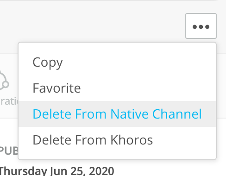Close the menu via the ellipsis button
Image resolution: width=226 pixels, height=176 pixels.
(x=201, y=26)
